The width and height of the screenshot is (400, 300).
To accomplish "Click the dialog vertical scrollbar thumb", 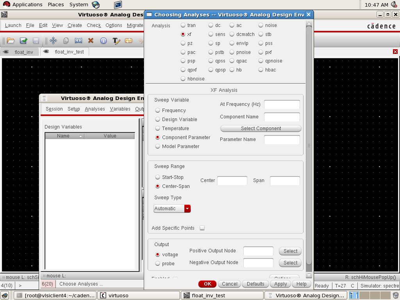I will [309, 145].
